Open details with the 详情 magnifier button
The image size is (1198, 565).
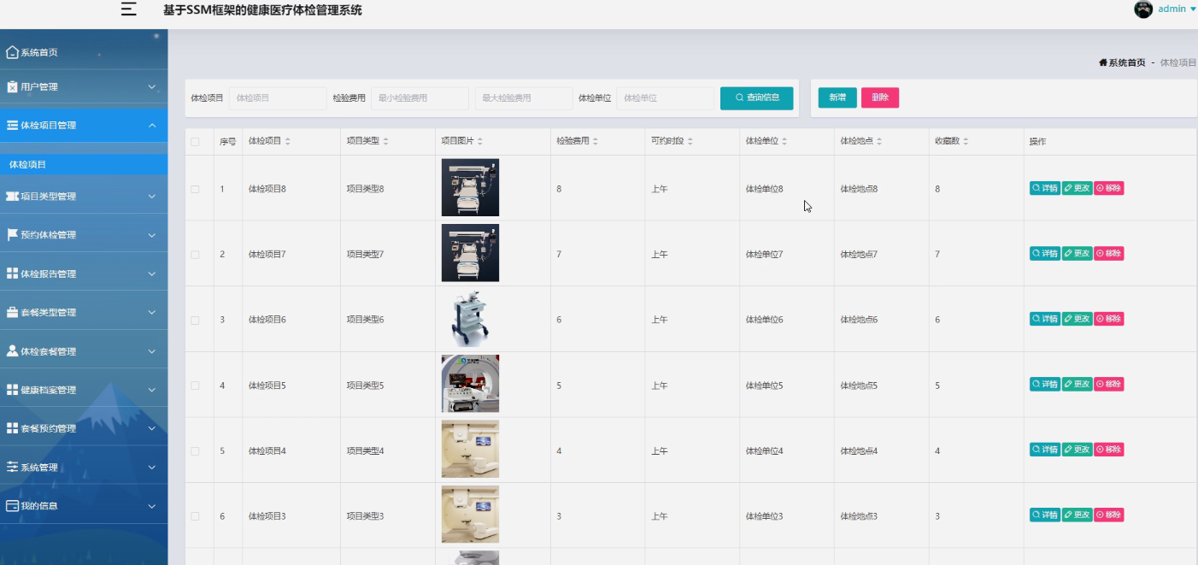(1044, 187)
